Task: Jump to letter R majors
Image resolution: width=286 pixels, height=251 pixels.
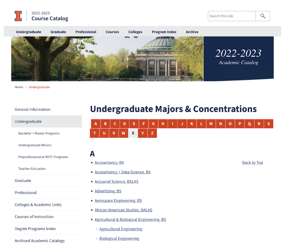Action: click(259, 124)
